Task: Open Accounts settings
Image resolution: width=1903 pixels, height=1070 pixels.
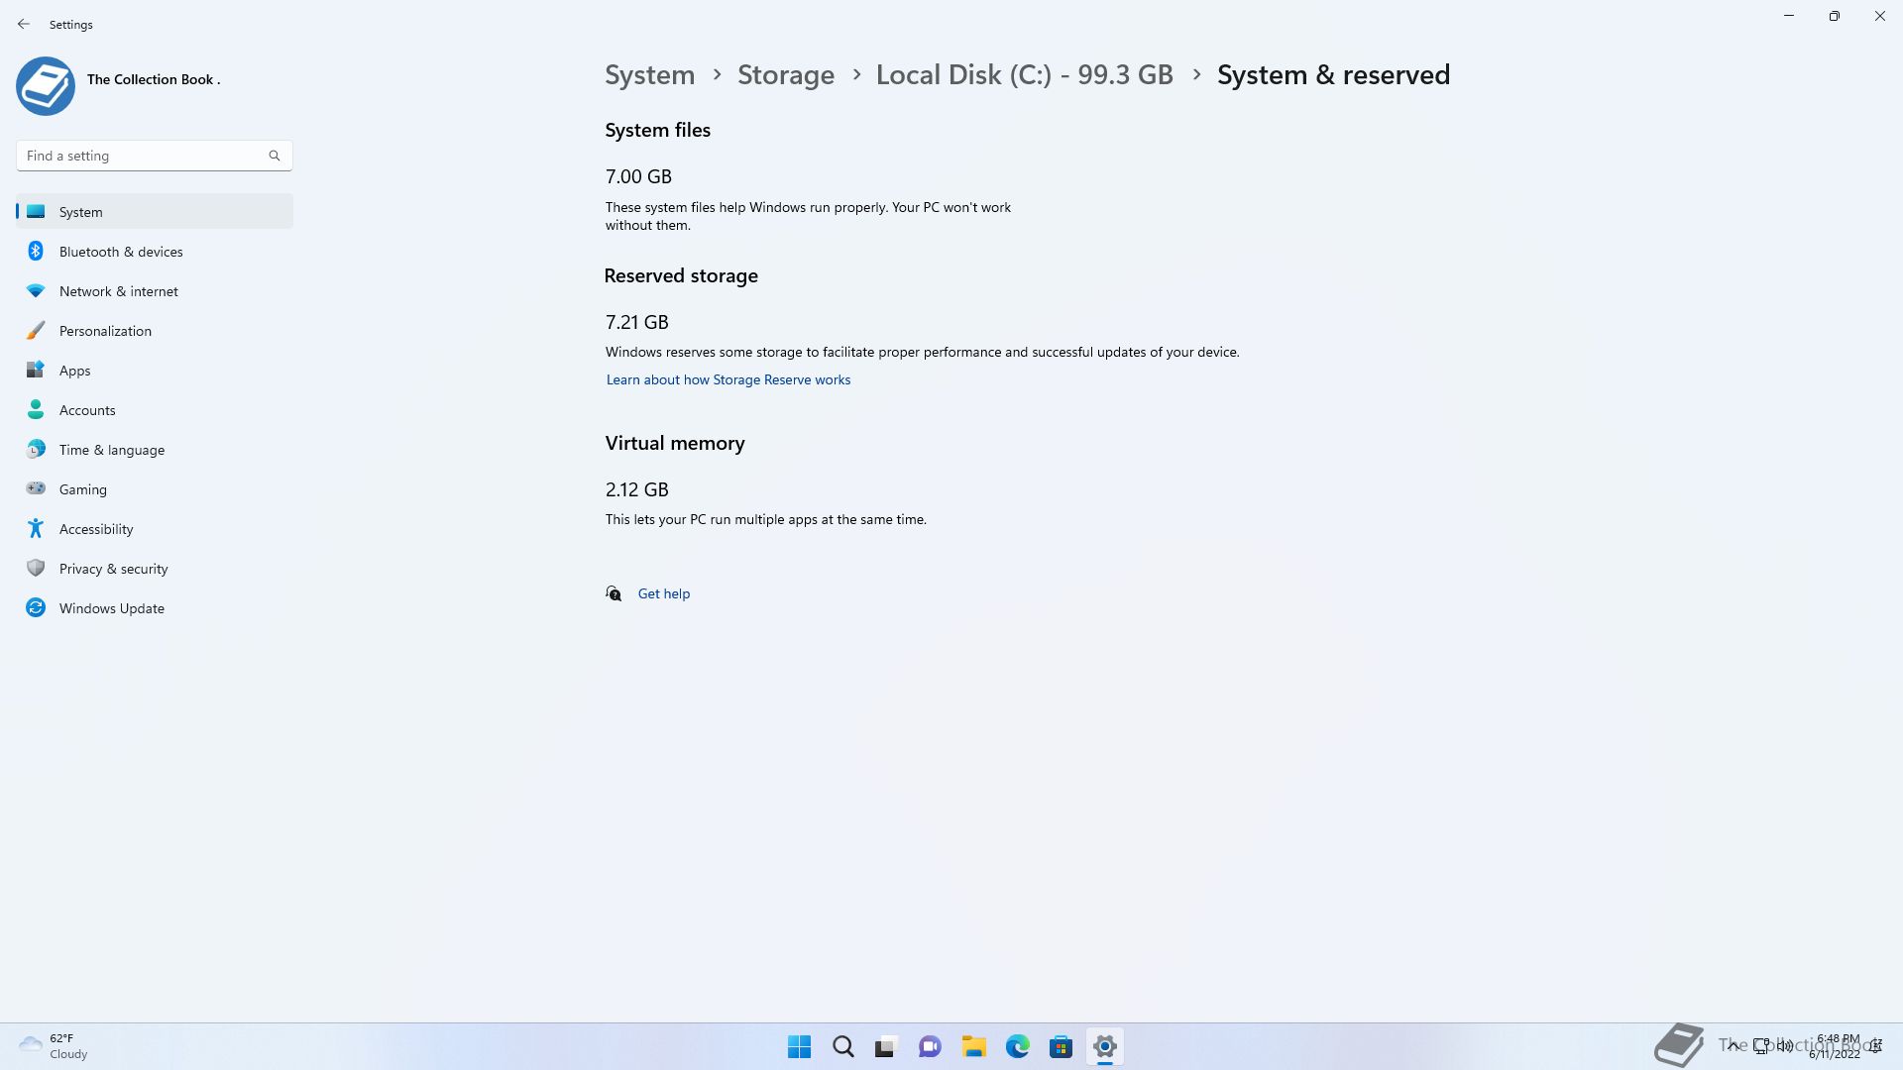Action: coord(87,410)
